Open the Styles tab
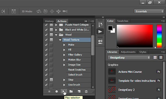This screenshot has width=166, height=99. (143, 52)
